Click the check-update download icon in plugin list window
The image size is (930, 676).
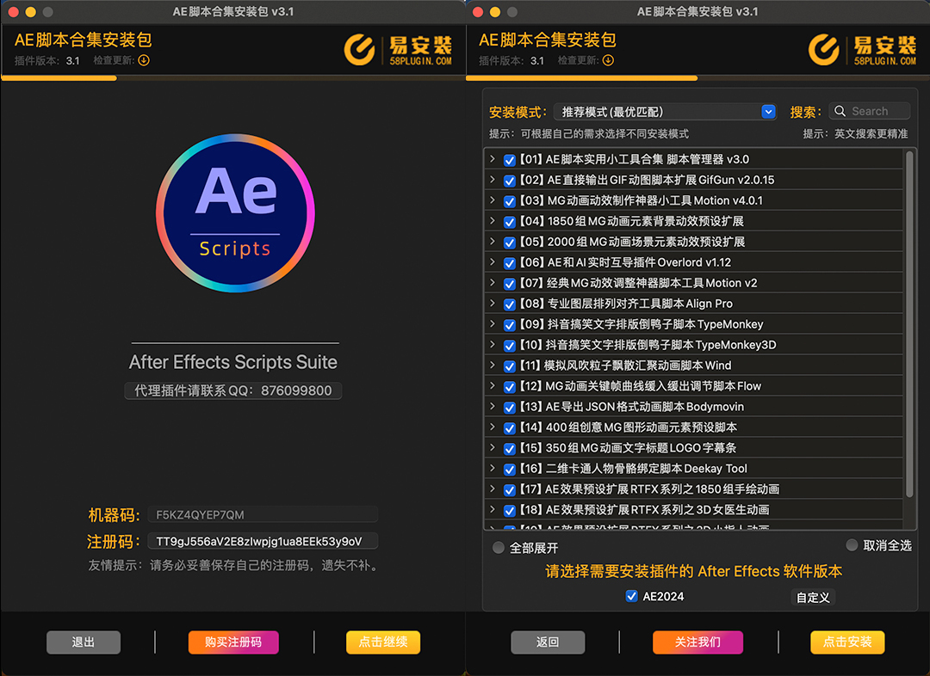pos(609,60)
